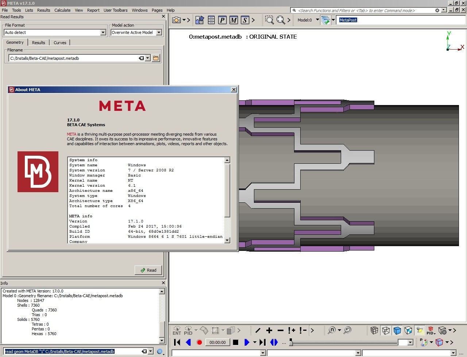
Task: Toggle the checkered cube display style
Action: coord(408,330)
